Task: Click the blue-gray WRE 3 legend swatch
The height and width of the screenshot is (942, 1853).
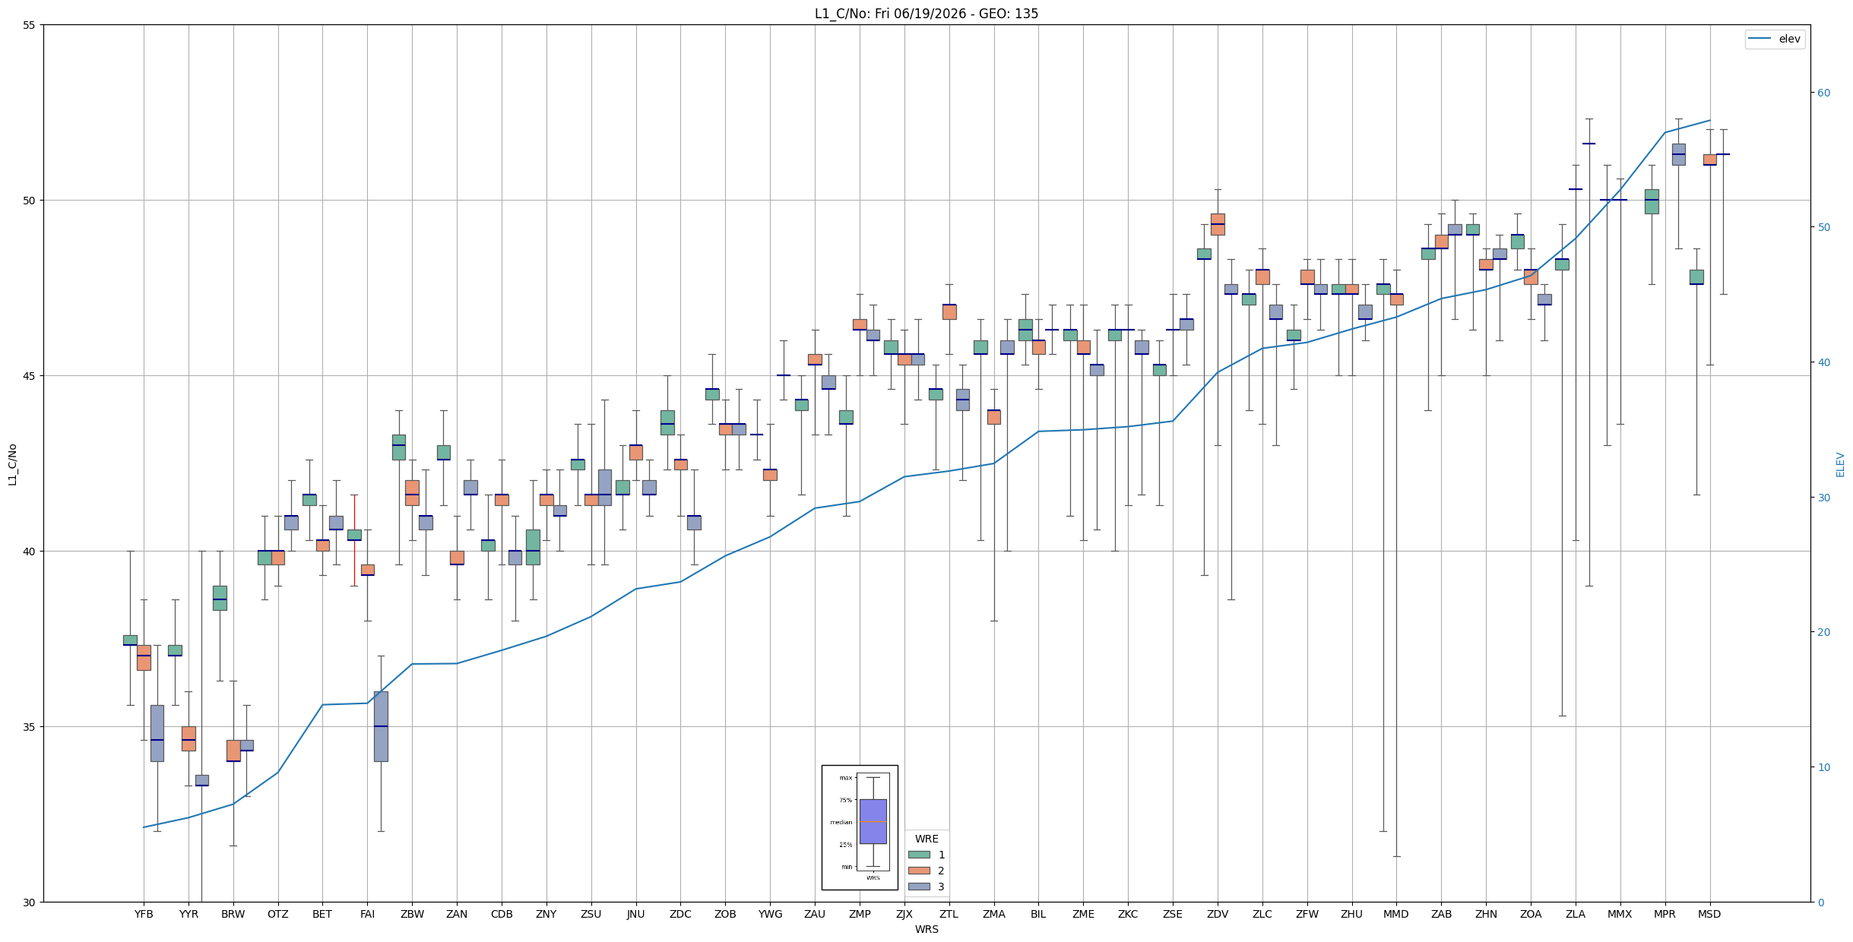Action: [x=919, y=887]
